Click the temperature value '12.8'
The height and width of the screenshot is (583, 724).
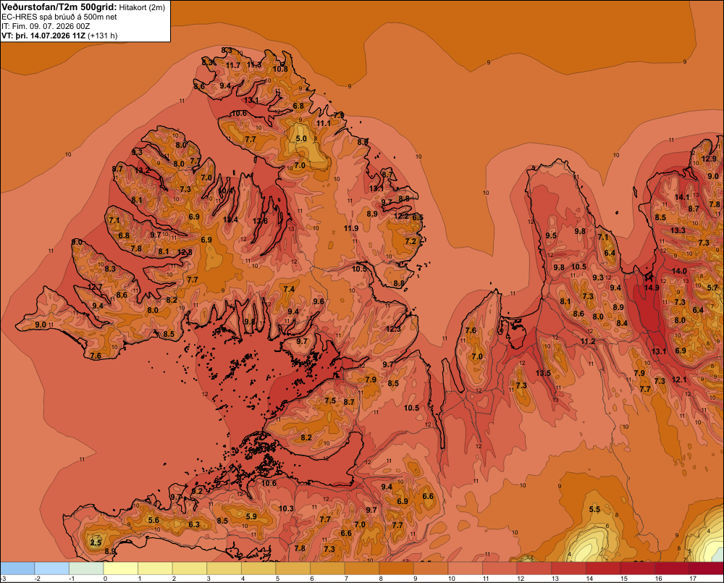185,252
